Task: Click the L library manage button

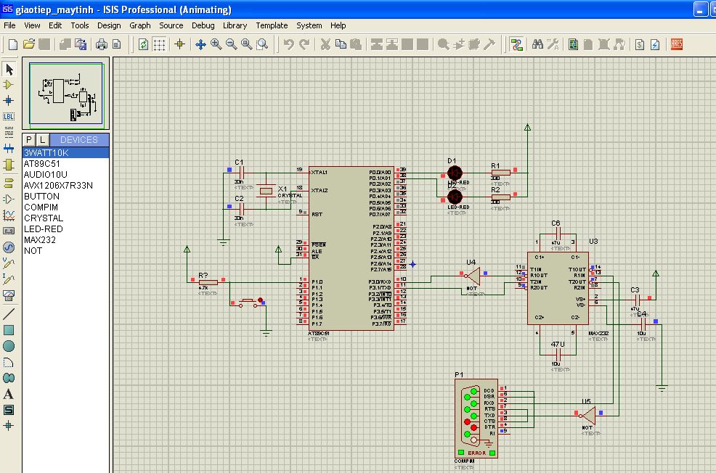Action: click(x=42, y=139)
